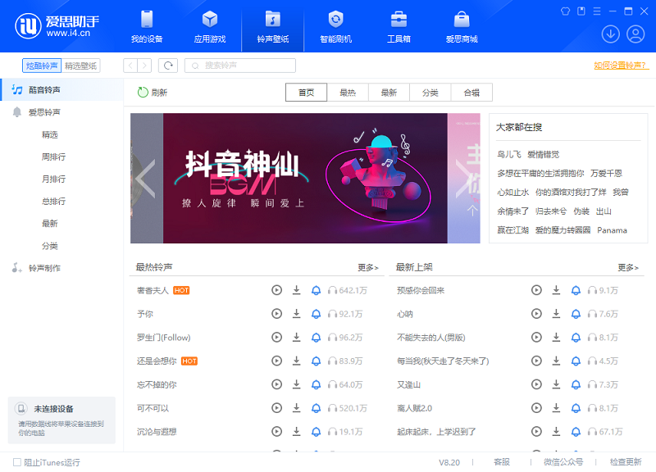656x472 pixels.
Task: Switch to the 最热 tab
Action: pyautogui.click(x=347, y=92)
